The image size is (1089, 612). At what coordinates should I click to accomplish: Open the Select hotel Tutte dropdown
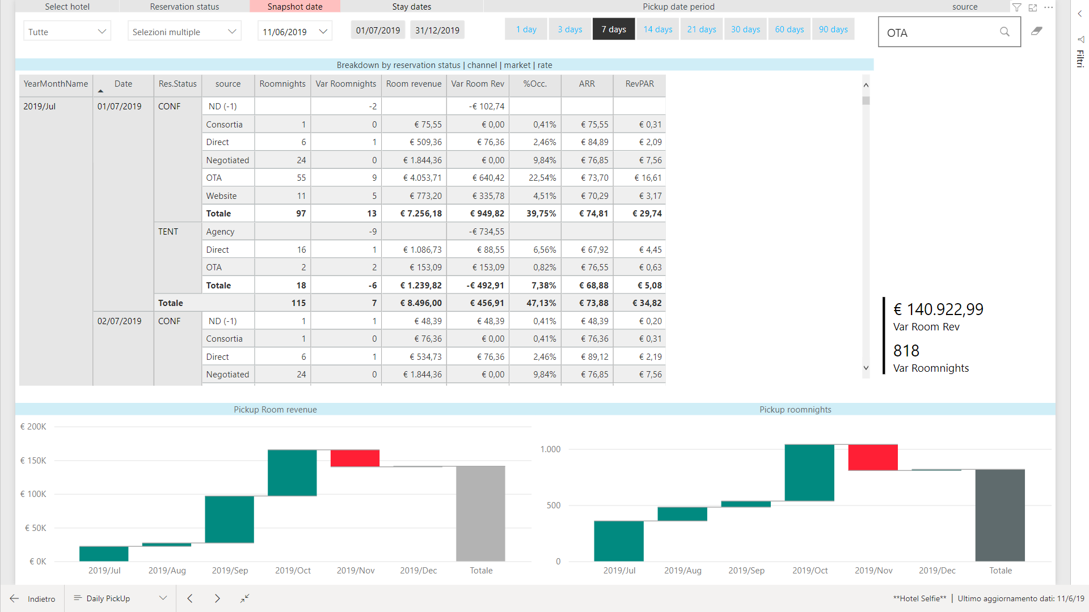[67, 32]
